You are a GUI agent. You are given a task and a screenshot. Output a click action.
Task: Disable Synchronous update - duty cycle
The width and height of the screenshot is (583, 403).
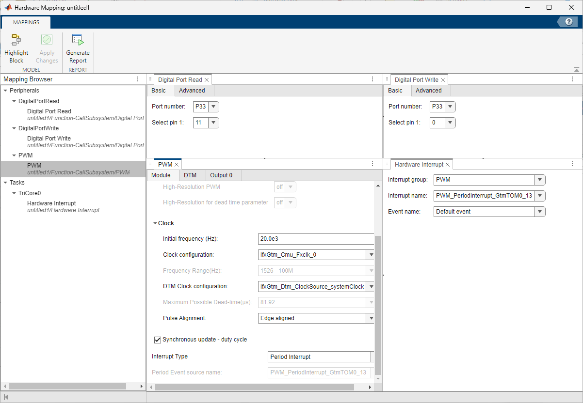pyautogui.click(x=158, y=340)
